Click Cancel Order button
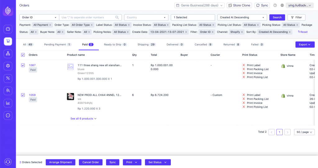 coord(91,162)
